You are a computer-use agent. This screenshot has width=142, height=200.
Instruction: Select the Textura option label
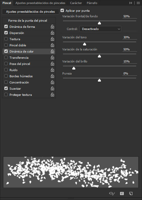click(15, 39)
